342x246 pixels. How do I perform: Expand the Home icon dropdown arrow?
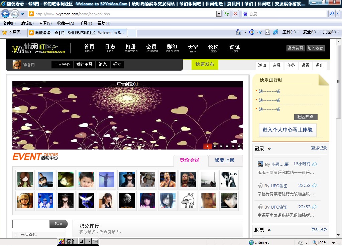coord(245,32)
